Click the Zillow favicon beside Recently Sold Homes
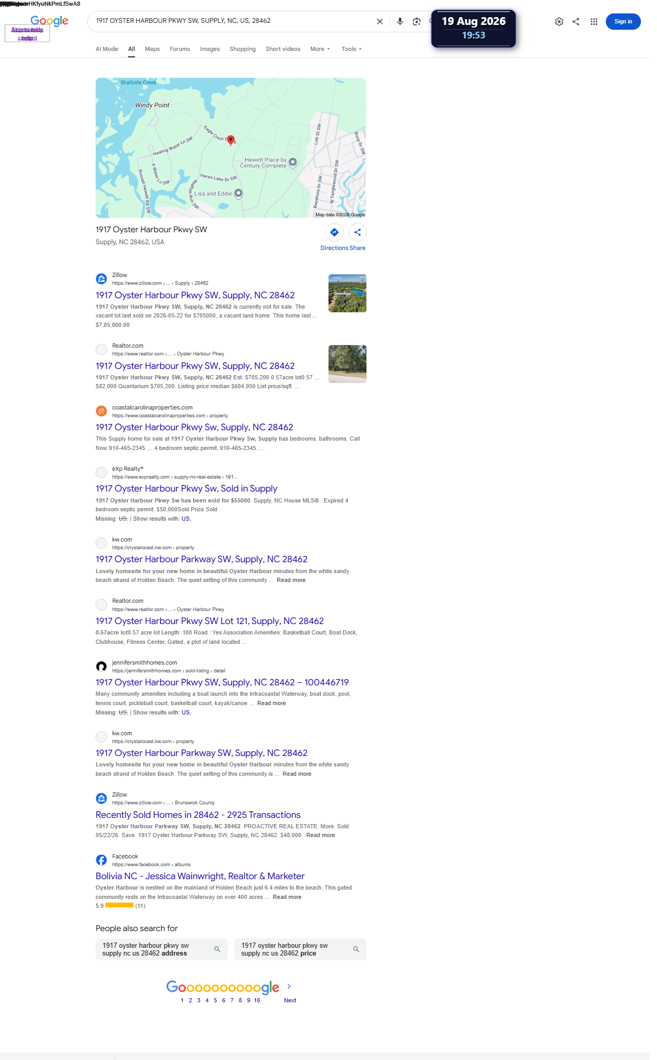657x1060 pixels. 101,798
